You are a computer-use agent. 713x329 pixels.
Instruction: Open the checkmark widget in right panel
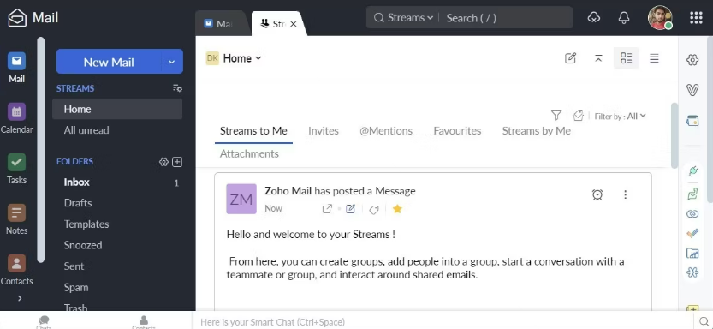tap(692, 233)
